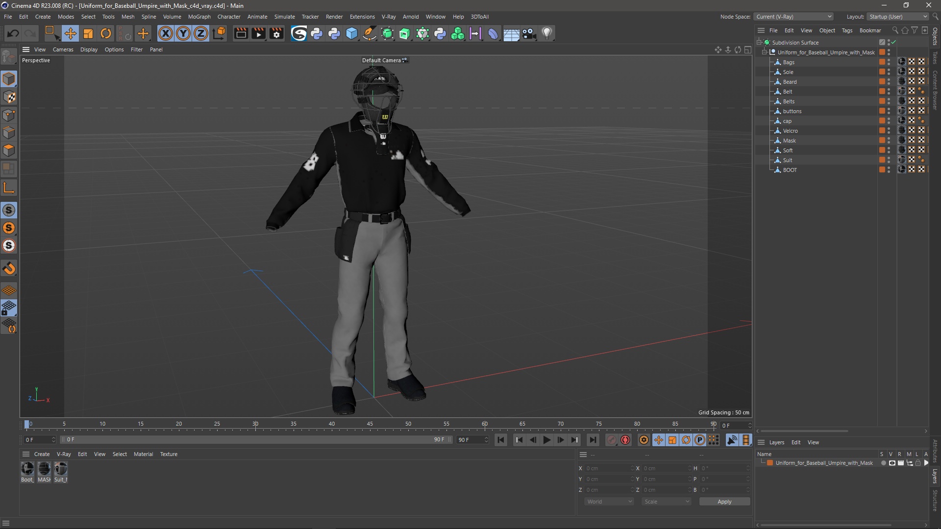Open the Character menu
Viewport: 941px width, 529px height.
(x=229, y=17)
